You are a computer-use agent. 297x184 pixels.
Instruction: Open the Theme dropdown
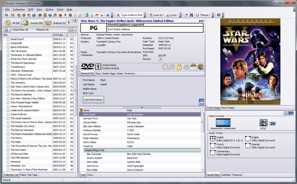[x=203, y=15]
